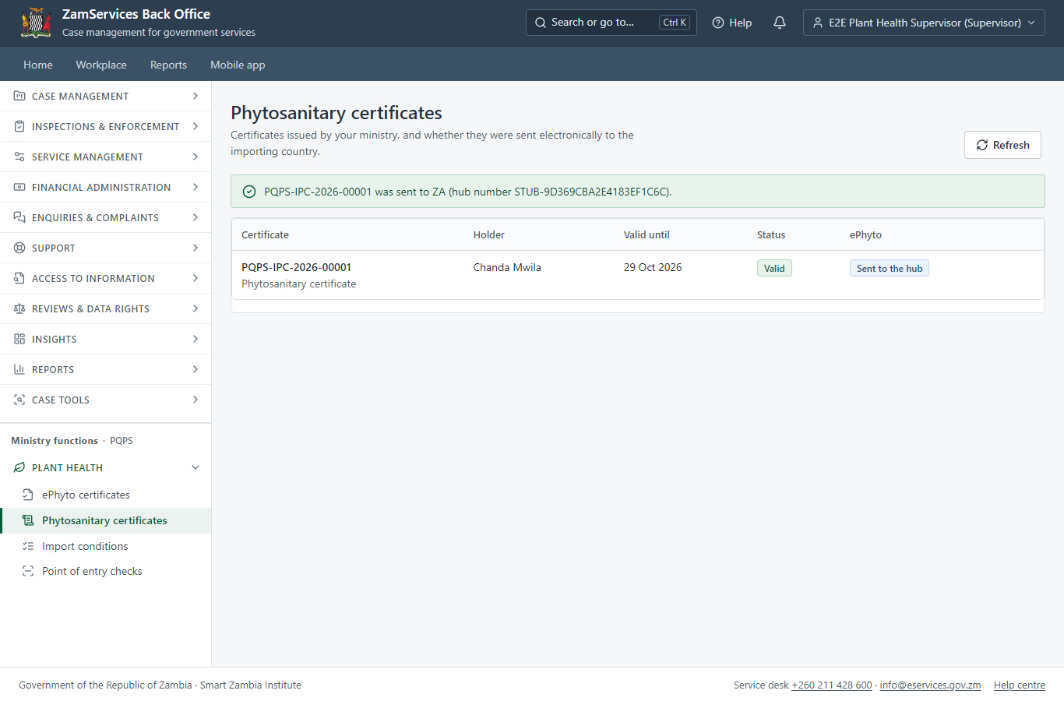The height and width of the screenshot is (701, 1064).
Task: Expand the Financial Administration chevron
Action: [196, 187]
